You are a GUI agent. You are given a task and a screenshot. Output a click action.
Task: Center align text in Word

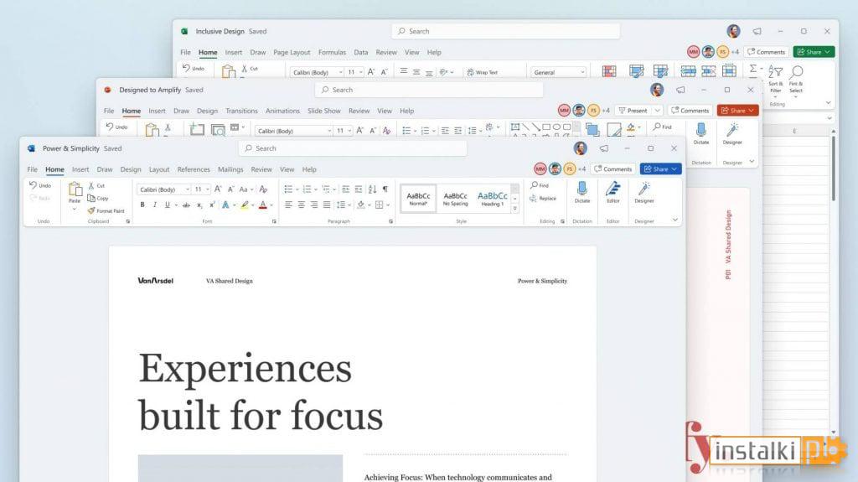301,205
